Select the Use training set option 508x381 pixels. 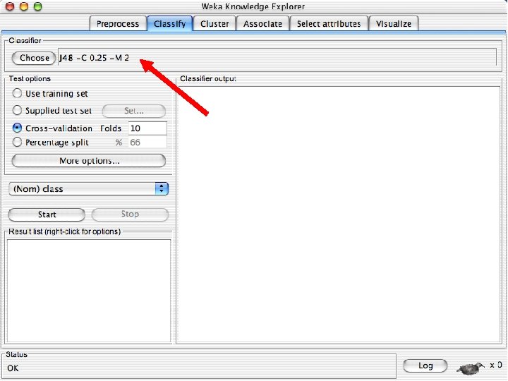click(17, 93)
